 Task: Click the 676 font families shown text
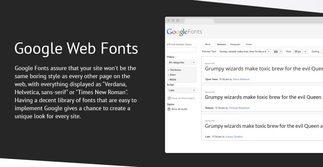(179, 44)
